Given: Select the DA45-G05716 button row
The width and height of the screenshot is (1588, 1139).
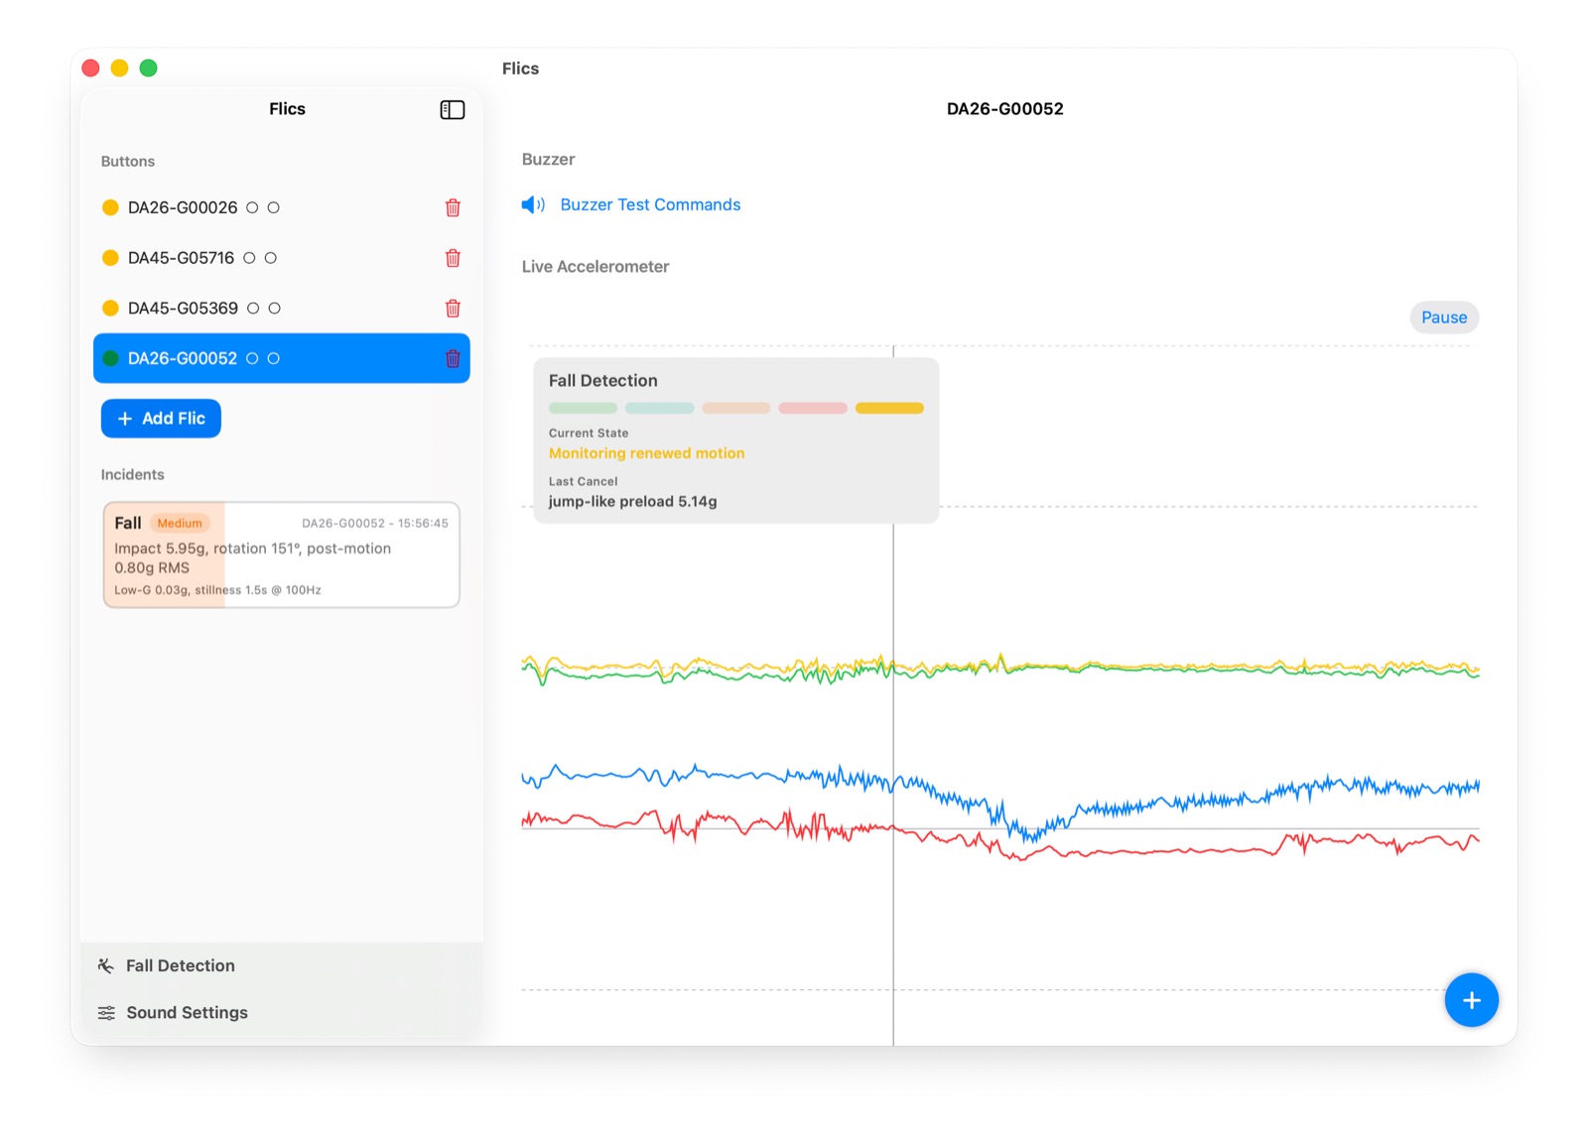Looking at the screenshot, I should pos(282,258).
